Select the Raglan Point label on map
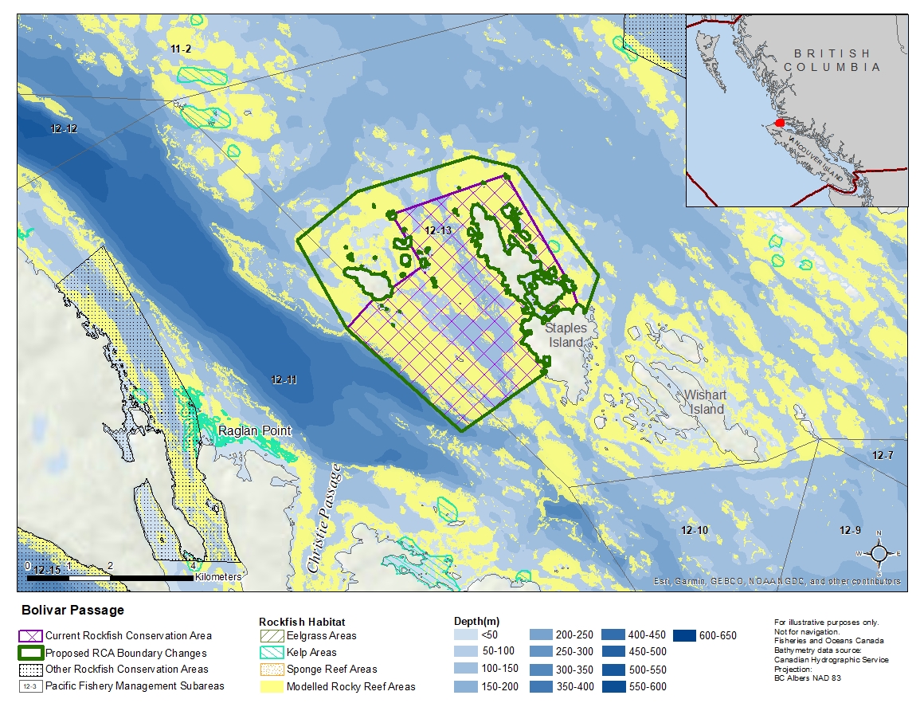920x711 pixels. [x=255, y=430]
